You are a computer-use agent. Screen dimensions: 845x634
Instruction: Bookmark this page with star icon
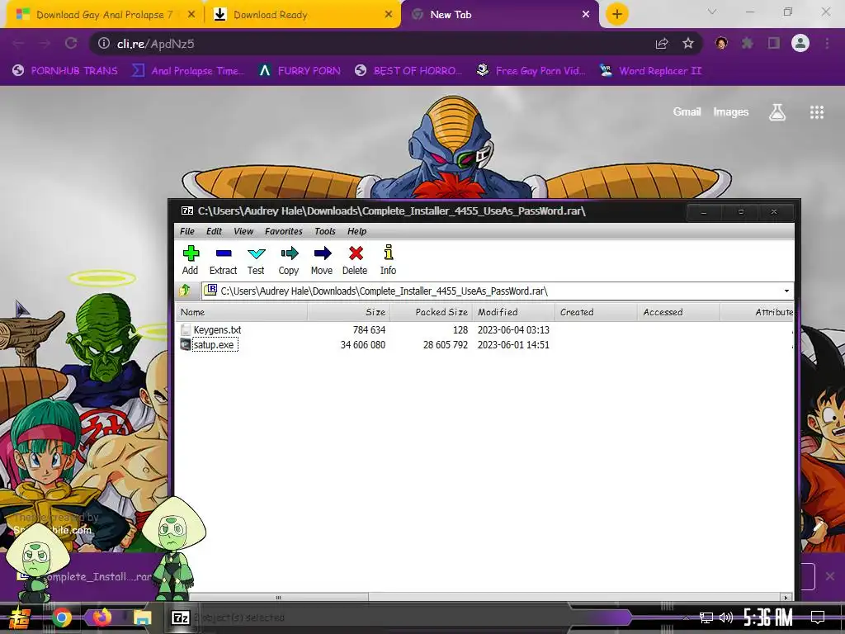pos(687,44)
